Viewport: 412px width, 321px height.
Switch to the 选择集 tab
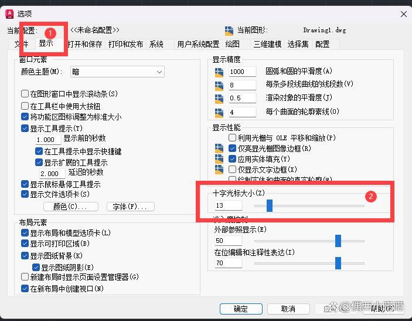tap(298, 44)
